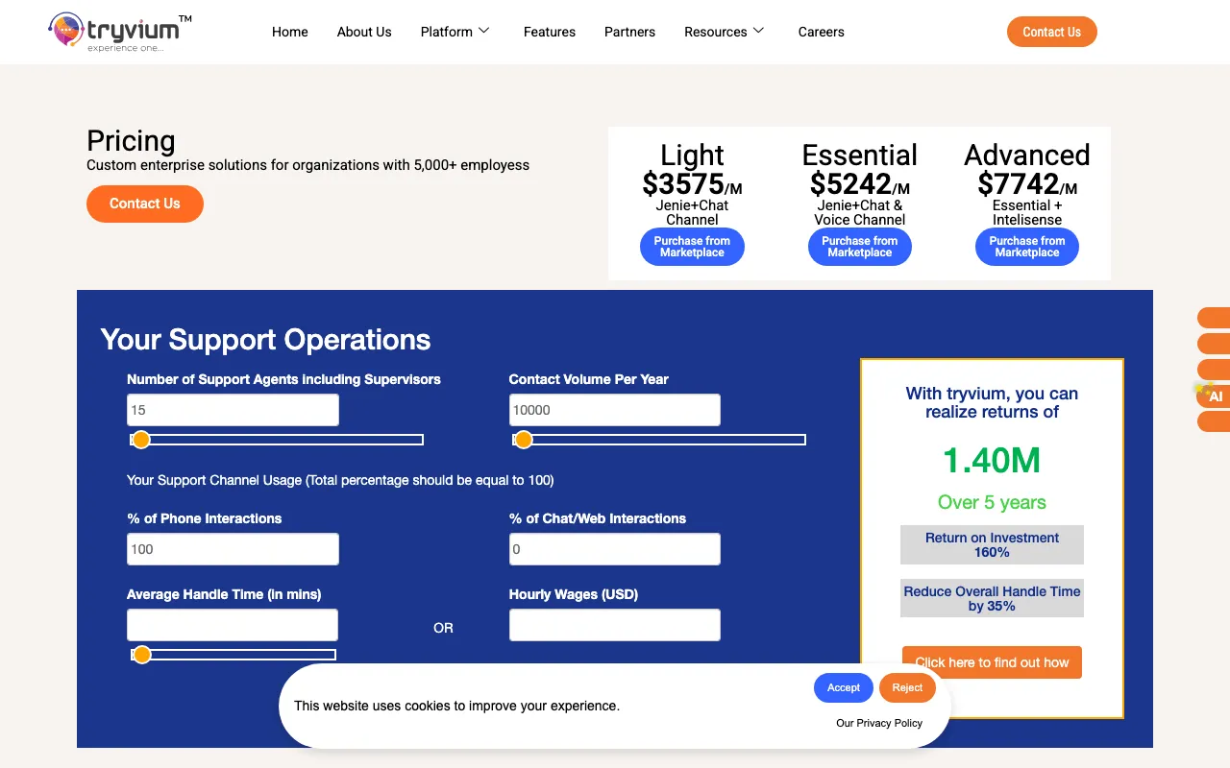Focus the Number of Support Agents field
This screenshot has width=1230, height=768.
tap(233, 410)
